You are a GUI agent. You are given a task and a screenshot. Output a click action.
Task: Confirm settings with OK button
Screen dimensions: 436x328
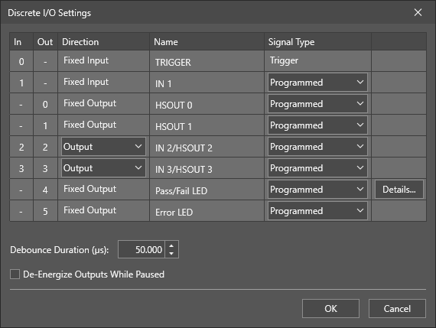pyautogui.click(x=330, y=309)
